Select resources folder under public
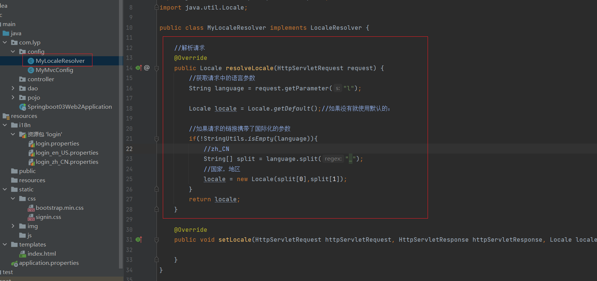This screenshot has width=597, height=281. pyautogui.click(x=32, y=180)
